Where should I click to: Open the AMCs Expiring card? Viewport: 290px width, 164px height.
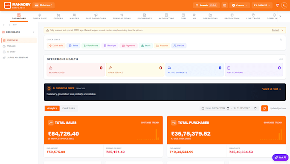point(254,70)
